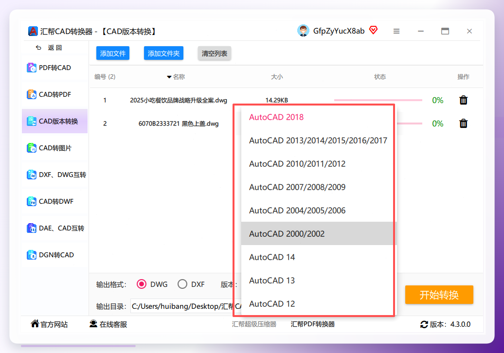Open 汇帮超级压缩器 link
Image resolution: width=504 pixels, height=353 pixels.
point(254,324)
